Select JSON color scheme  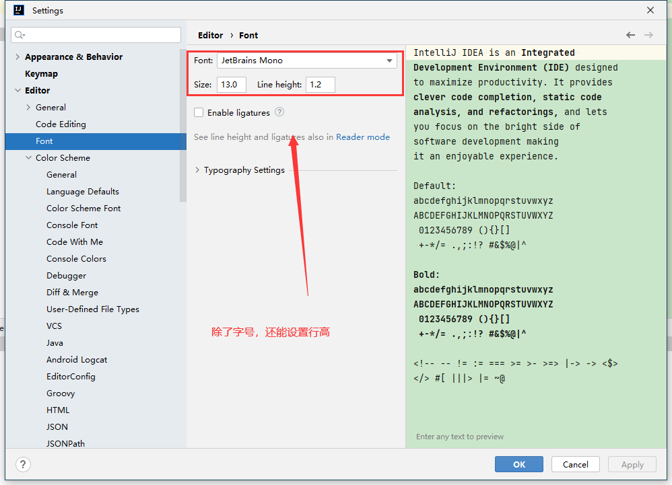(x=57, y=426)
